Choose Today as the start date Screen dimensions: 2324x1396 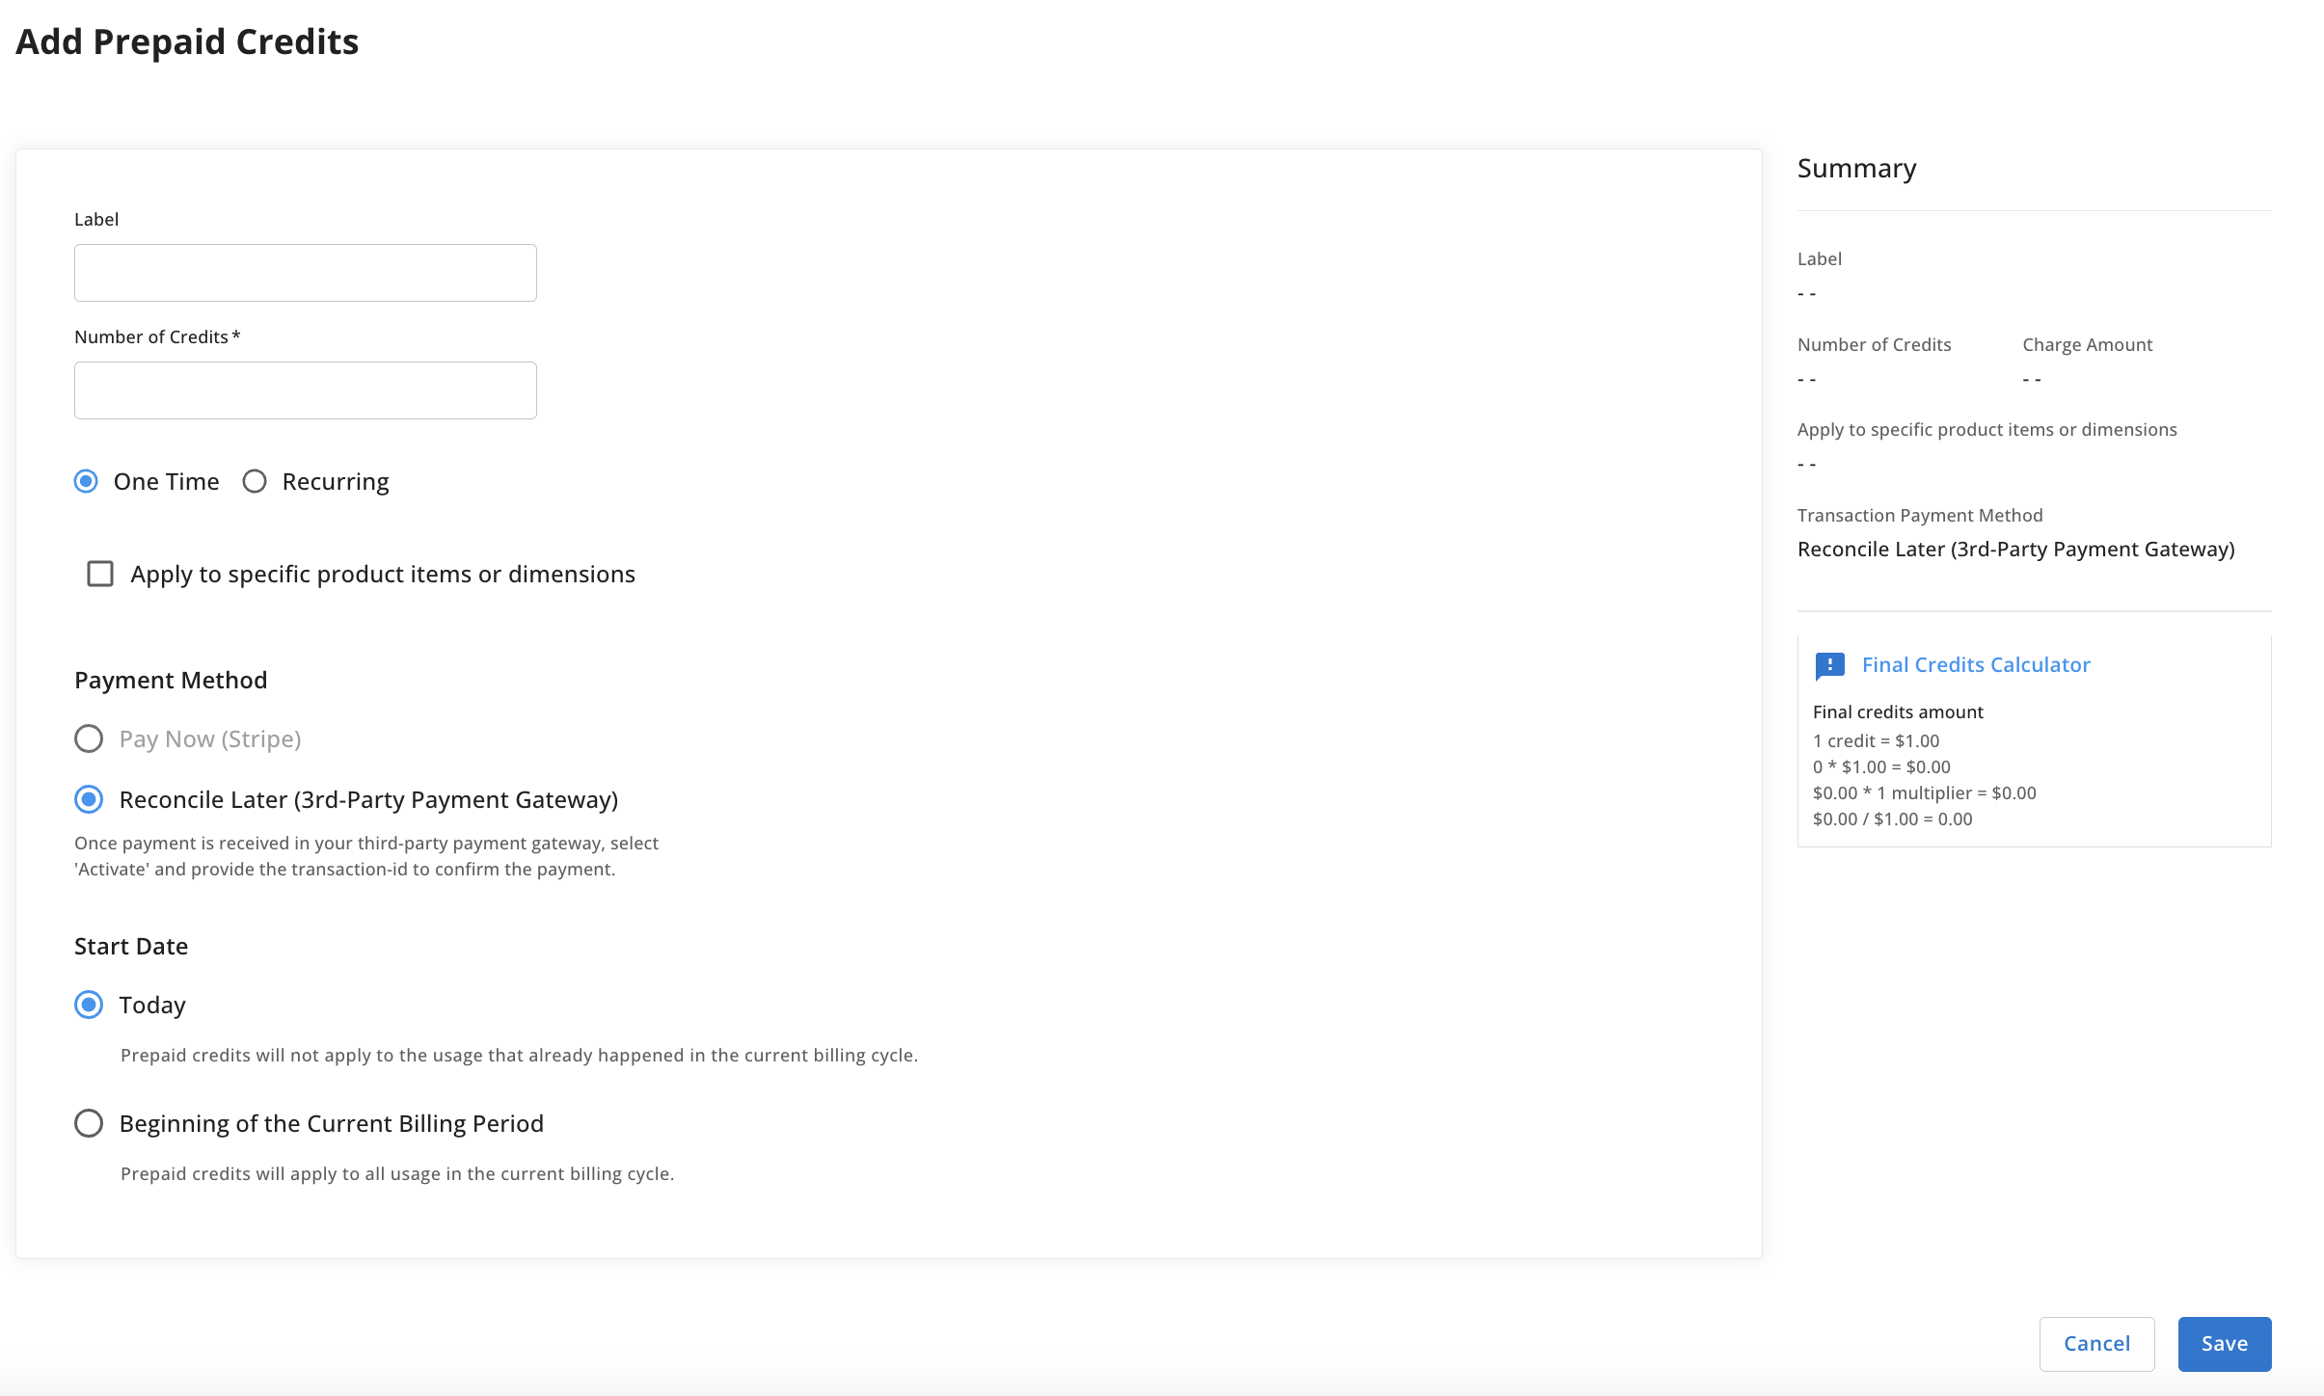coord(89,1005)
